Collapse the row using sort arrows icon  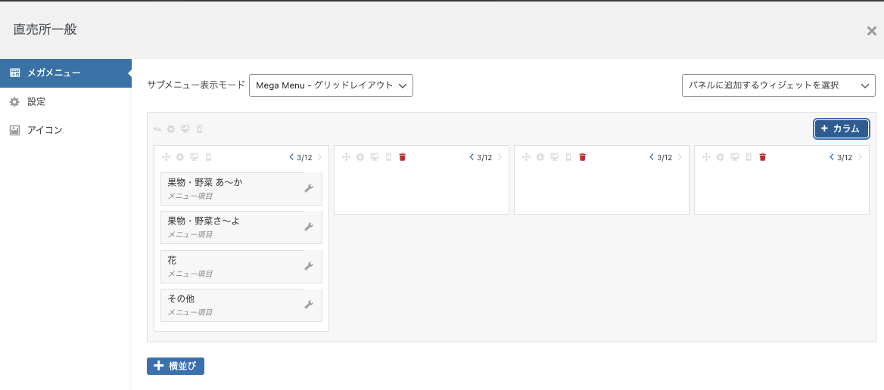pyautogui.click(x=157, y=129)
